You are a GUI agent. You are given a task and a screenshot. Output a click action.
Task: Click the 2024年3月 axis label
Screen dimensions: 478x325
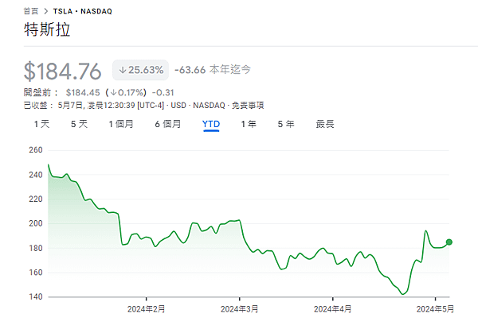point(240,309)
